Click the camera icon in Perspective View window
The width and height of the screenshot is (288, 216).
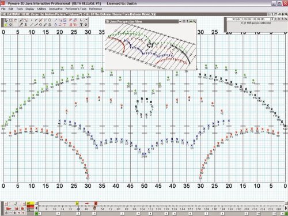click(191, 21)
